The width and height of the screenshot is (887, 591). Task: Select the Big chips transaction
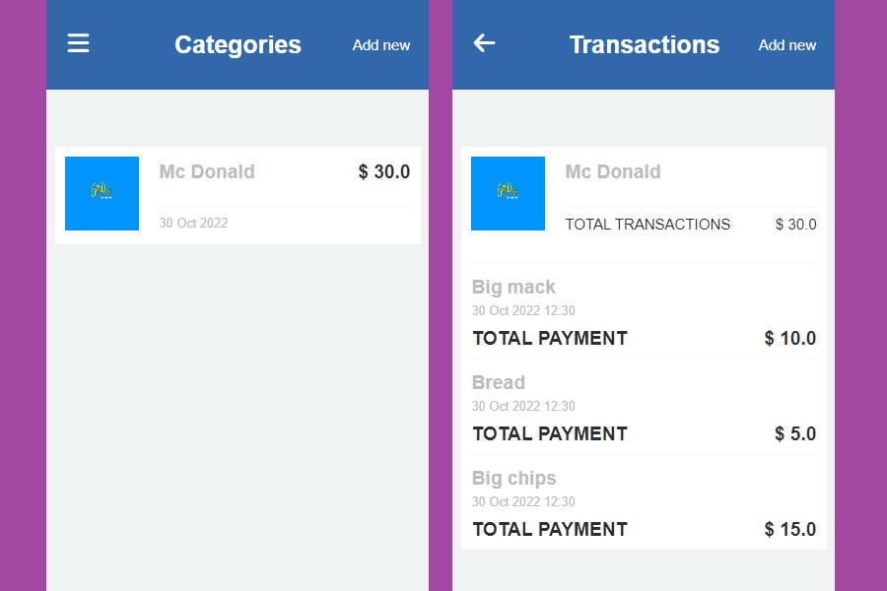[513, 479]
